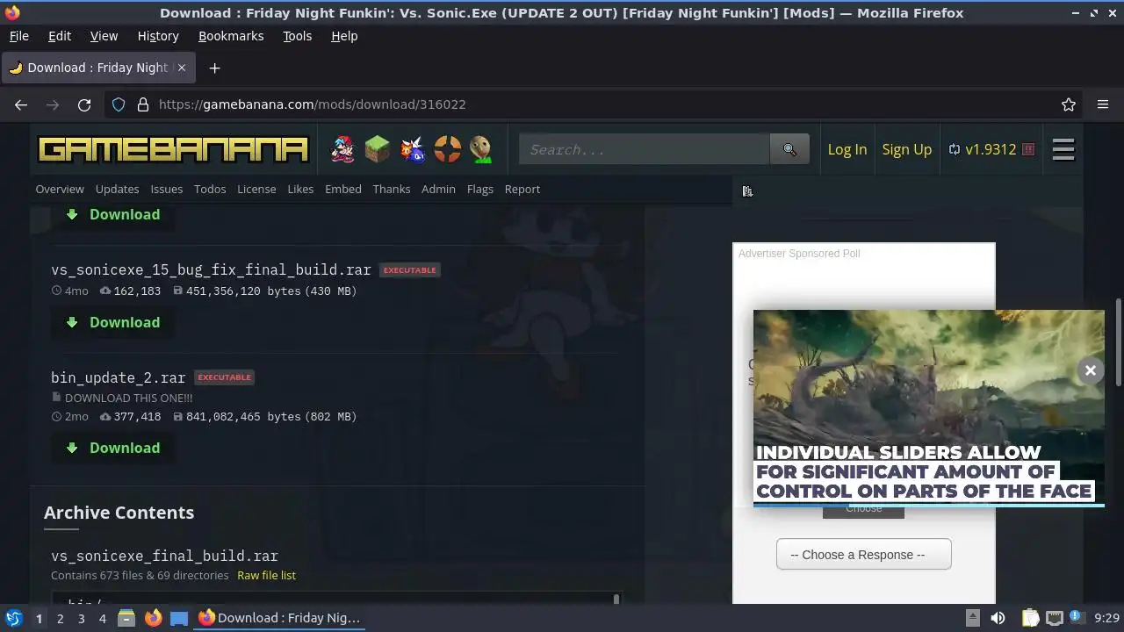1124x632 pixels.
Task: Open the Choose a Response dropdown
Action: [x=863, y=554]
